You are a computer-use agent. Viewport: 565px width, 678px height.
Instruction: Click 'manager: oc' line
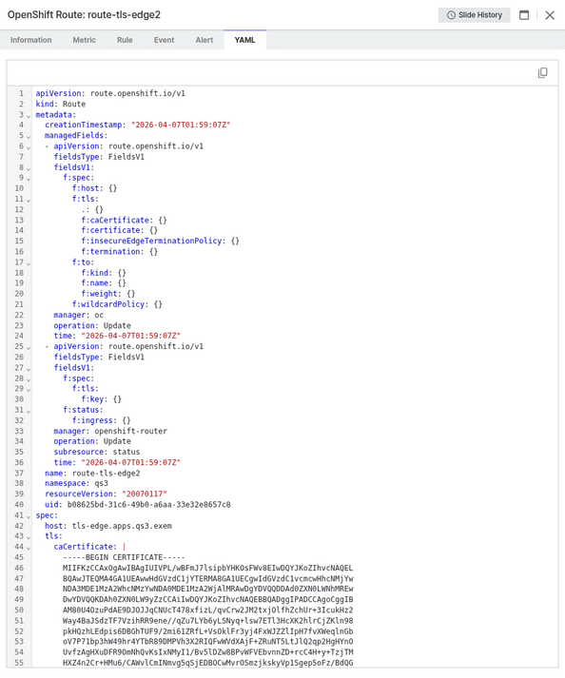[79, 315]
